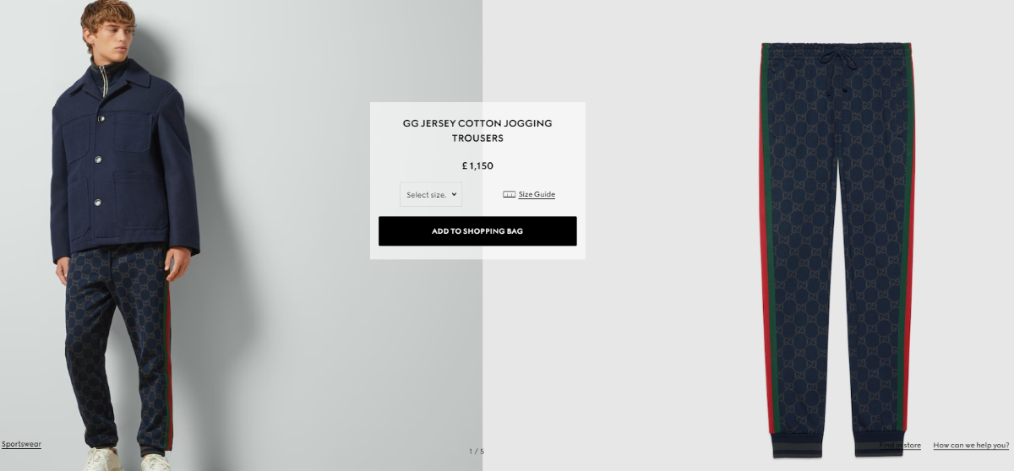Screen dimensions: 1014x471
Task: Add the trousers to shopping bag
Action: pyautogui.click(x=477, y=231)
